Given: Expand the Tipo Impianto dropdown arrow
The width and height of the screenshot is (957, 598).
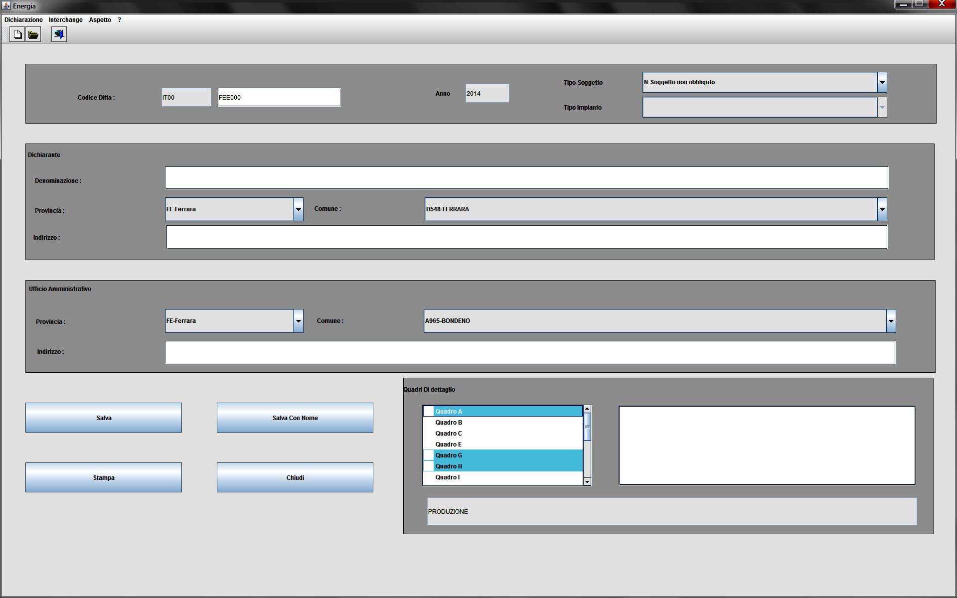Looking at the screenshot, I should click(882, 107).
